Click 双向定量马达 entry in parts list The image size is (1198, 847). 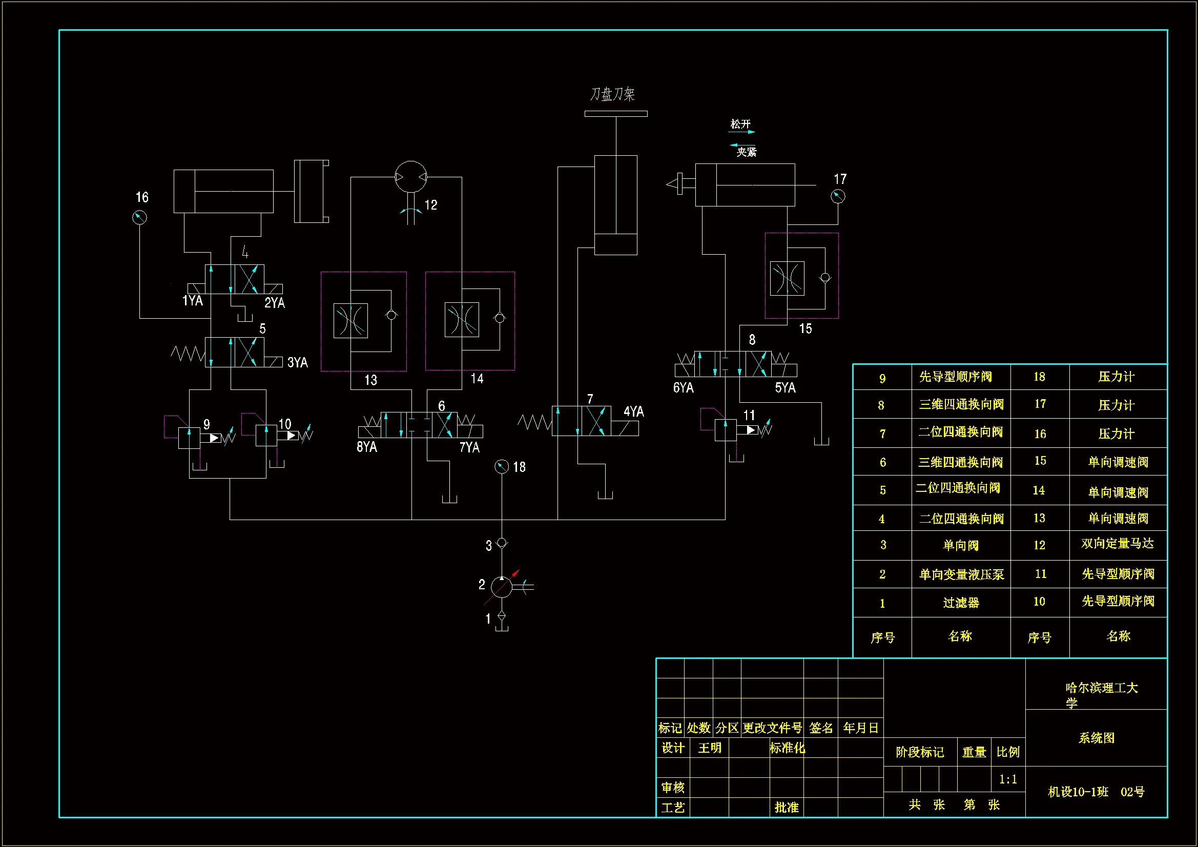[x=1117, y=544]
